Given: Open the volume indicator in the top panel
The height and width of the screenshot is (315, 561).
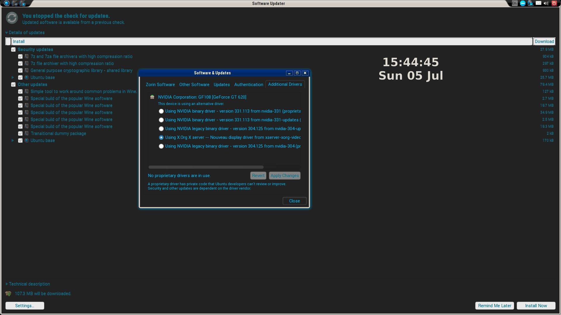Looking at the screenshot, I should pos(546,3).
